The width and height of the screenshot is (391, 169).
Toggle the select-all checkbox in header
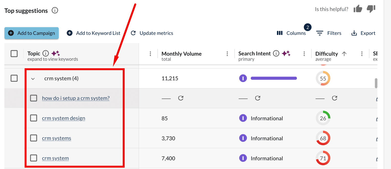point(14,54)
